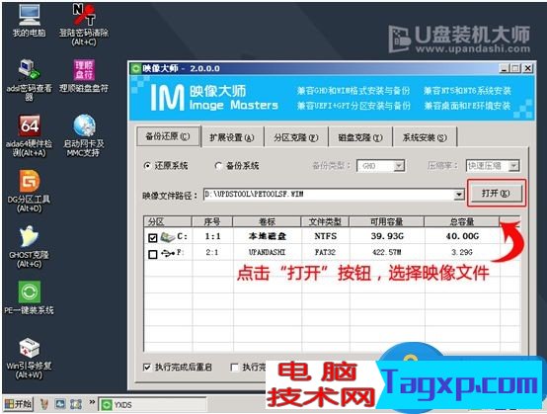Click 可用容量 column header

(x=386, y=221)
